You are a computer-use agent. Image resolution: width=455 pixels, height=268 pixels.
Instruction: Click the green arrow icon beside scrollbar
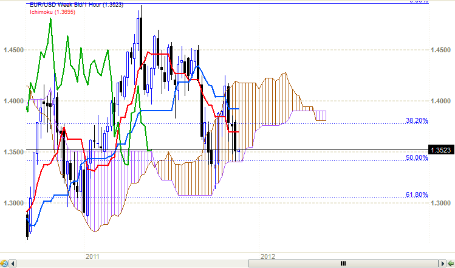(x=451, y=264)
